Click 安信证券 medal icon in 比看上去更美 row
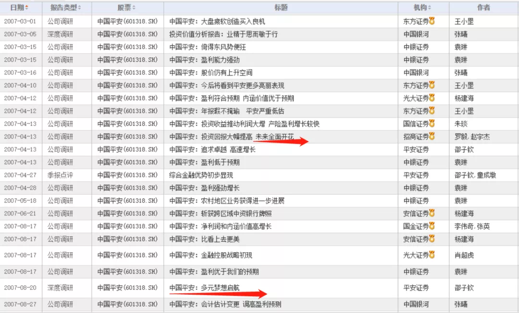Viewport: 519px width, 313px height. 432,239
